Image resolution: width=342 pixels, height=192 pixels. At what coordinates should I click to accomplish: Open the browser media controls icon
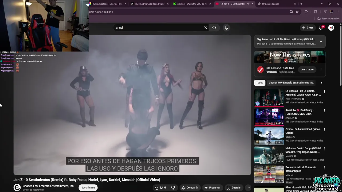tap(325, 12)
